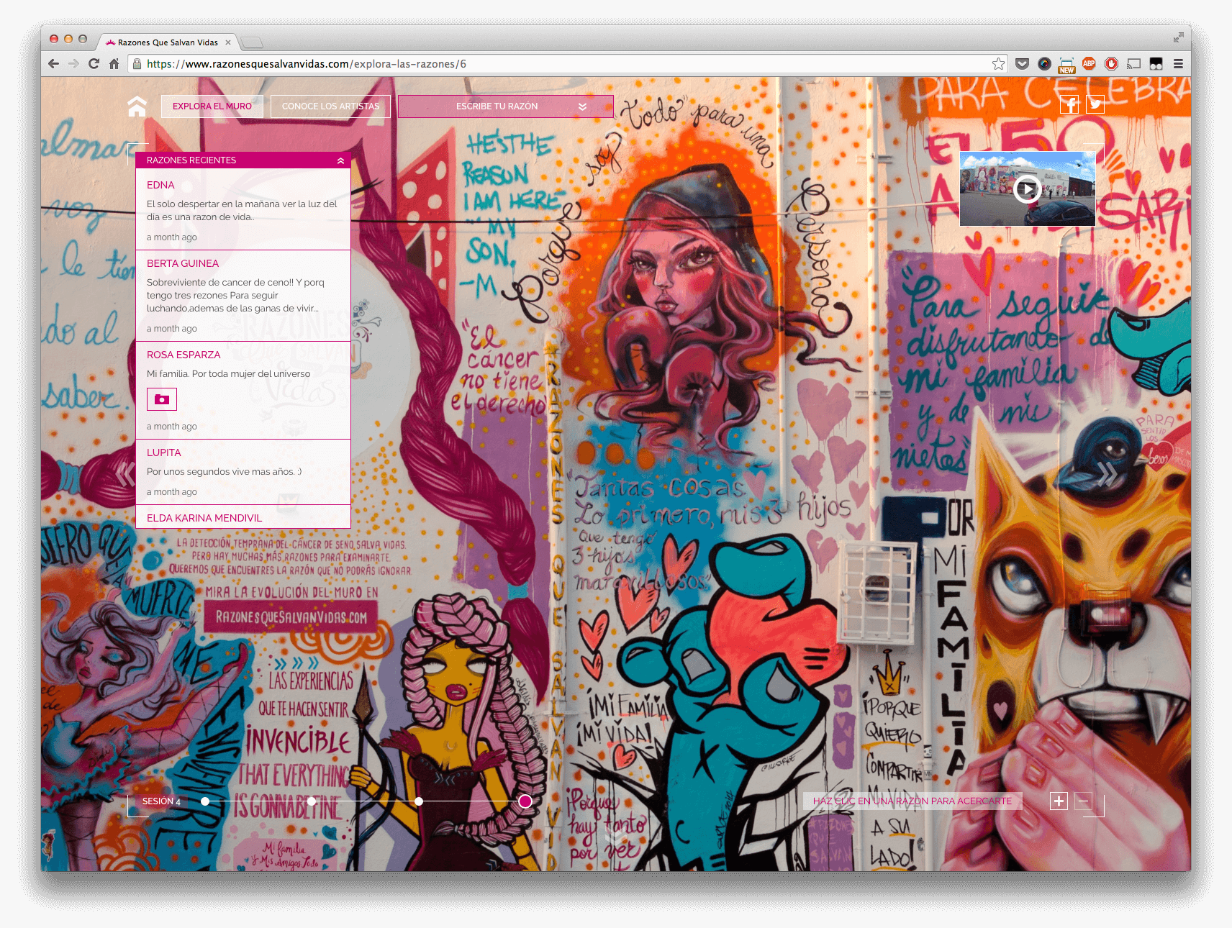
Task: Click the text 'Mi familia. Por toda mujer del universo'
Action: point(229,373)
